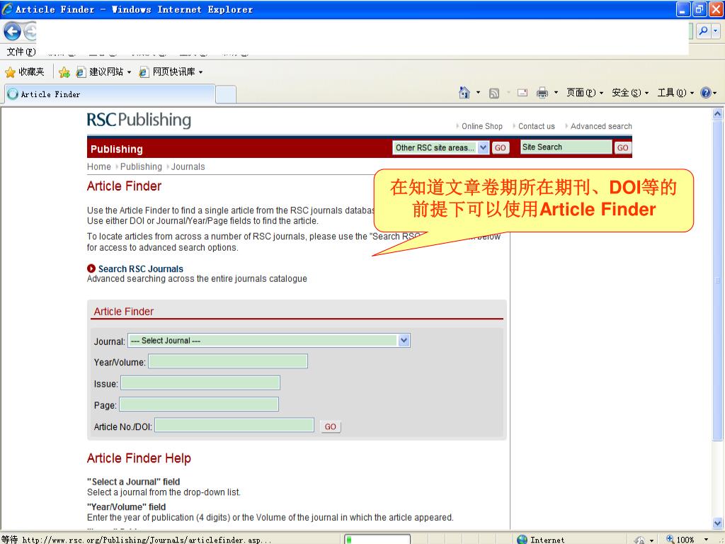Click the red arrow icon beside Search RSC Journals

pyautogui.click(x=91, y=268)
